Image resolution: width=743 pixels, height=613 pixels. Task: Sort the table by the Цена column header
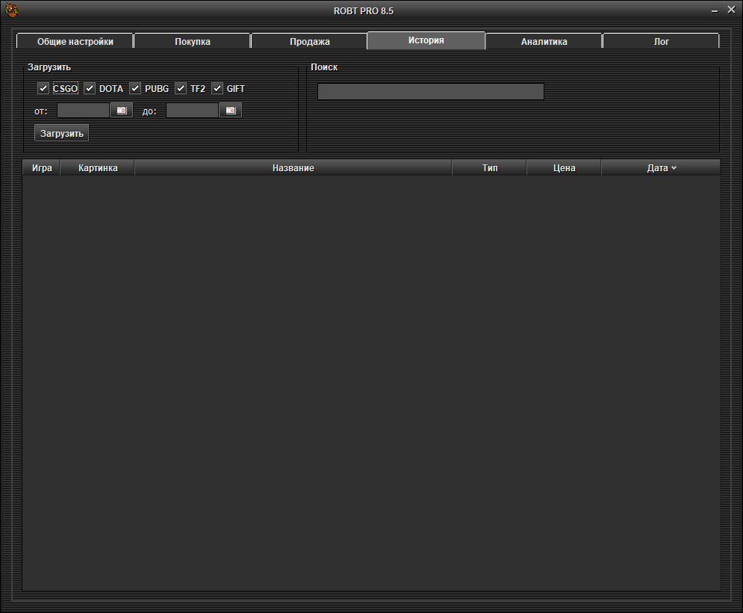coord(564,168)
